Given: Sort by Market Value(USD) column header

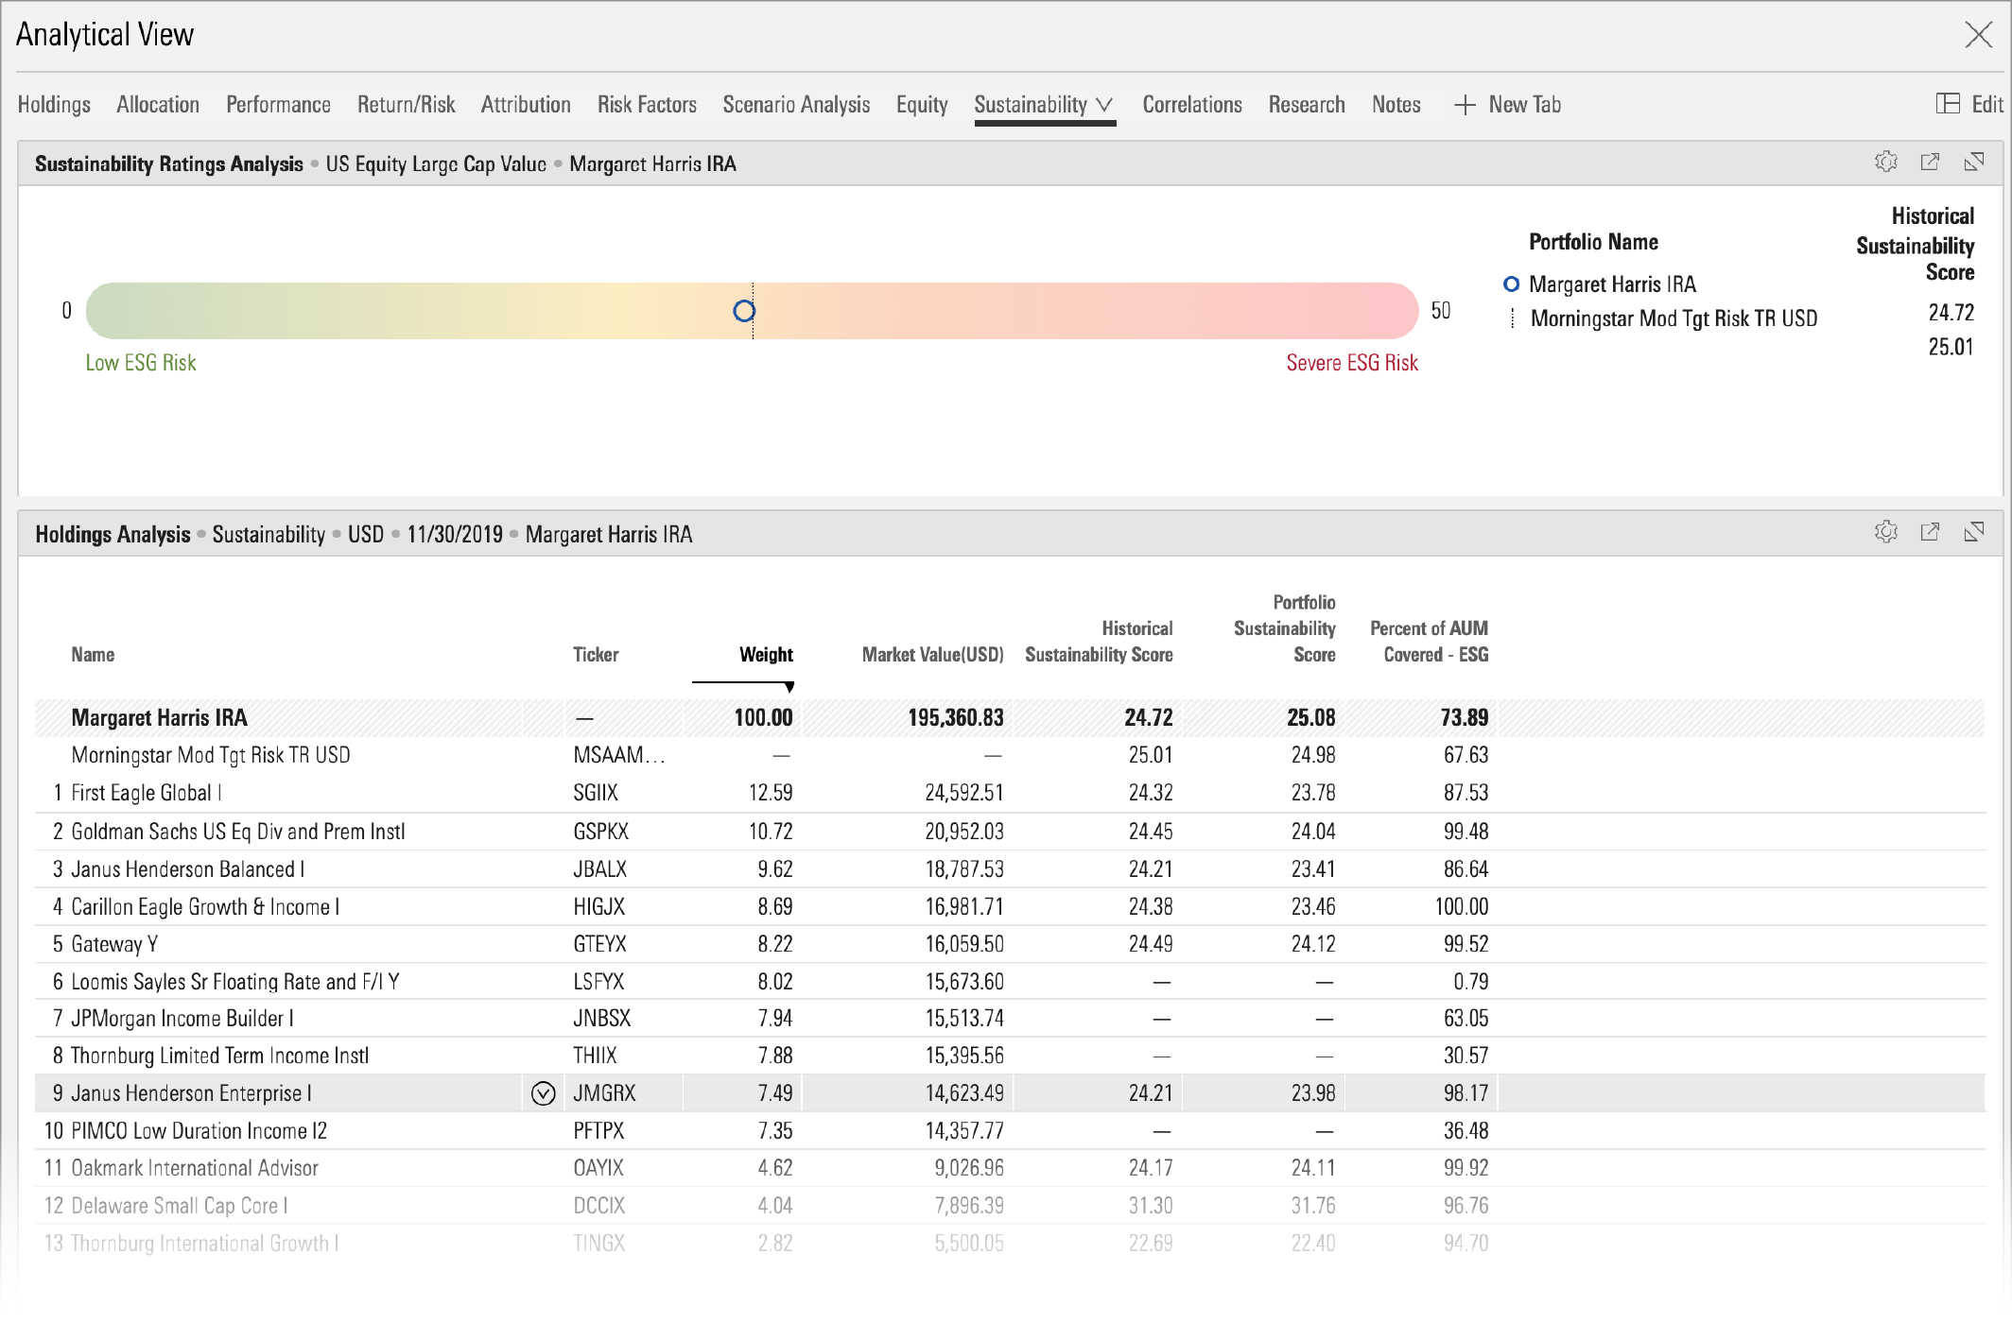Looking at the screenshot, I should pos(932,655).
